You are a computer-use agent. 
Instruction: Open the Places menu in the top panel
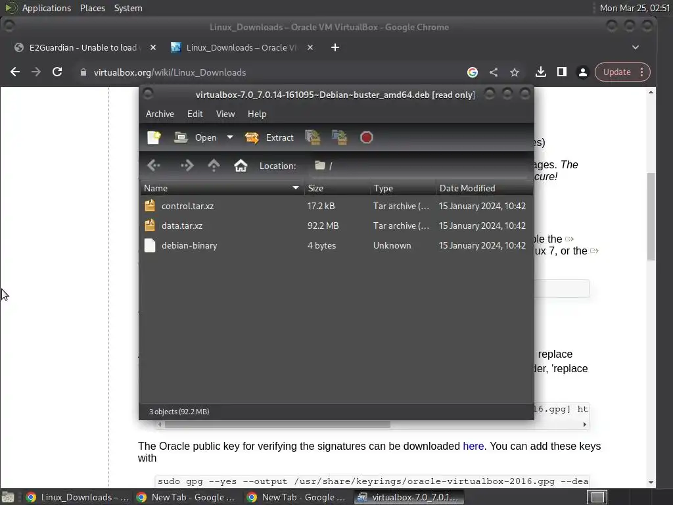(93, 8)
